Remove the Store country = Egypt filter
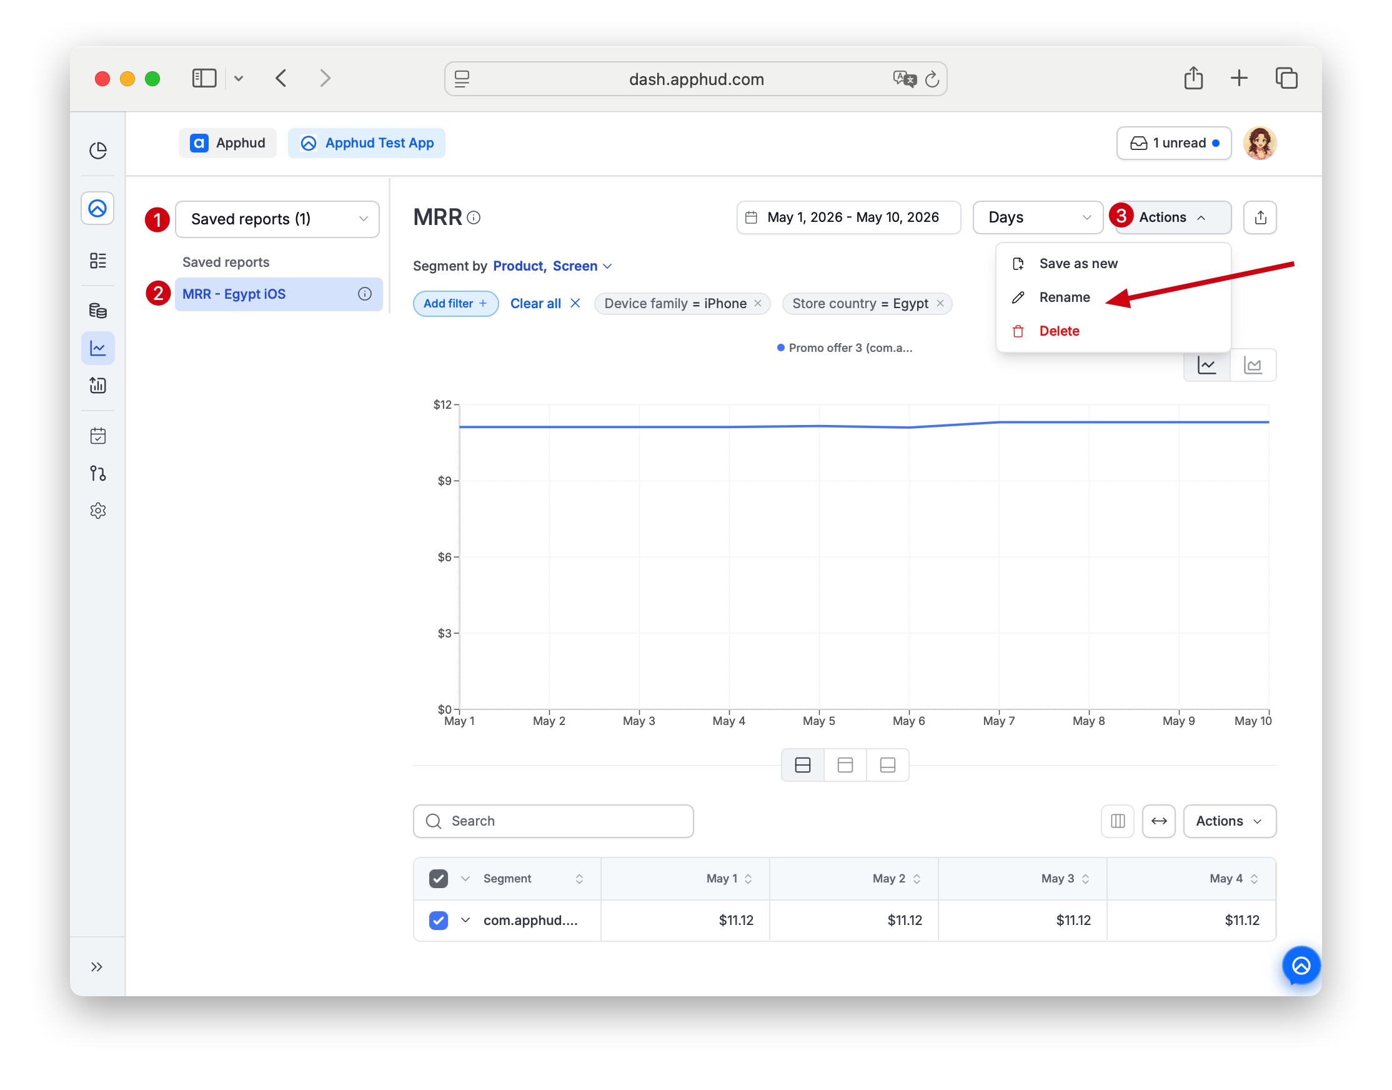The image size is (1392, 1090). 940,303
